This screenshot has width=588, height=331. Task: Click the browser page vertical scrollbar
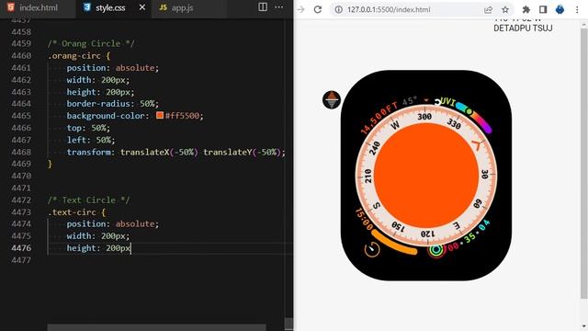pyautogui.click(x=584, y=164)
